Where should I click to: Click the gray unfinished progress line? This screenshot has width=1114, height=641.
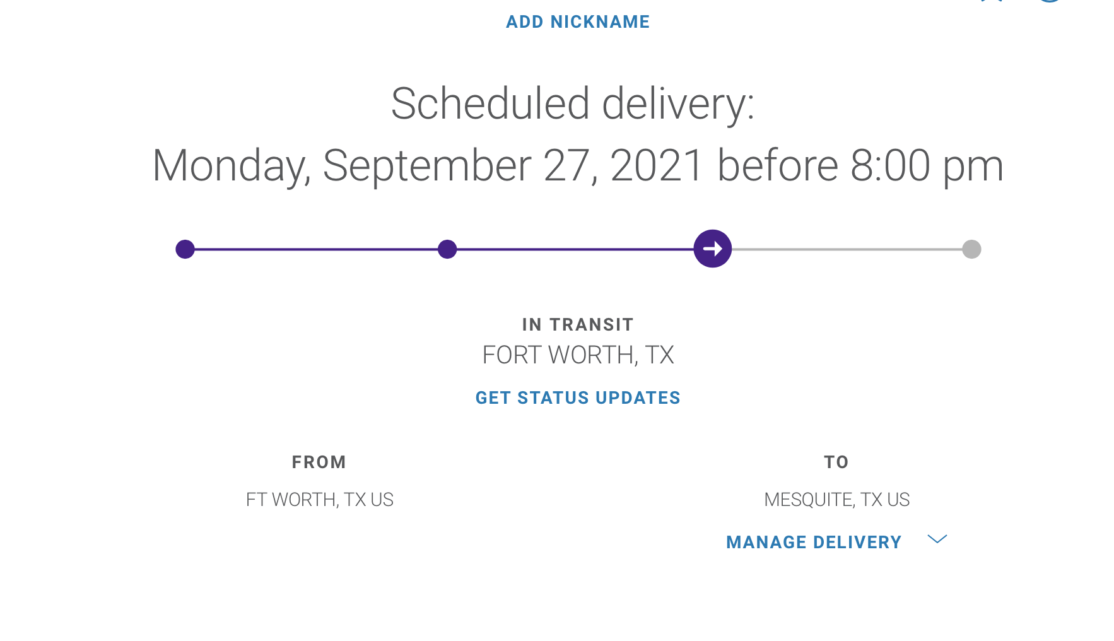pos(847,249)
